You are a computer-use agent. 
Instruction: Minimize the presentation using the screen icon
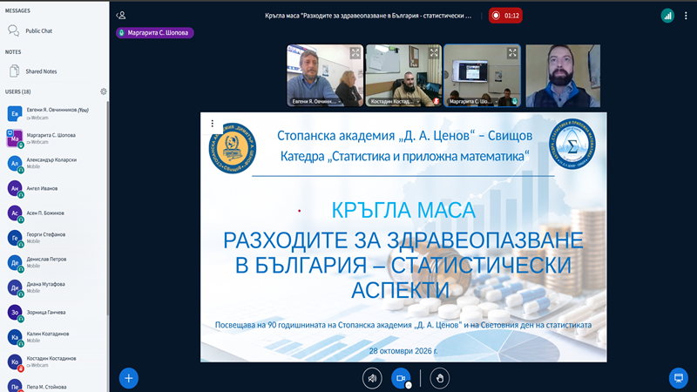point(679,378)
